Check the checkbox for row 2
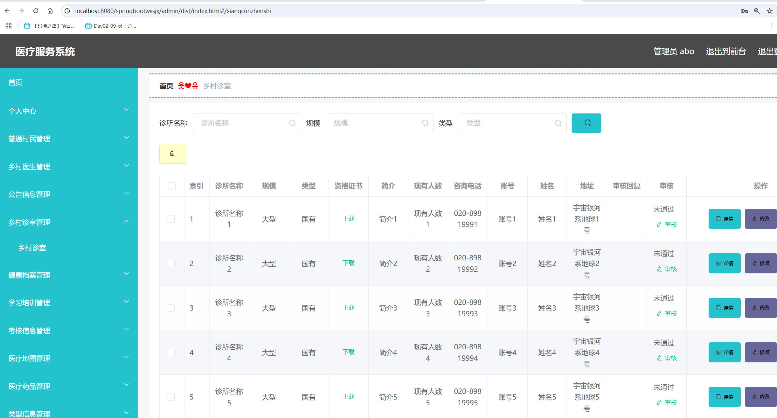Screen dimensions: 777x418 [171, 264]
